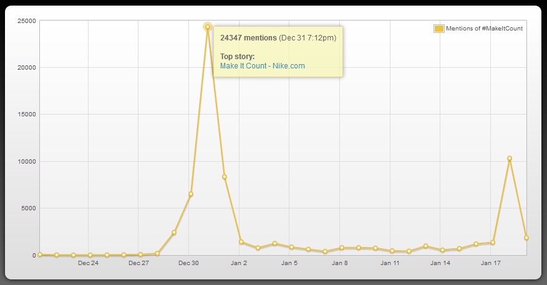Select the highlighted peak data point at 24347
The image size is (547, 285).
[x=208, y=27]
